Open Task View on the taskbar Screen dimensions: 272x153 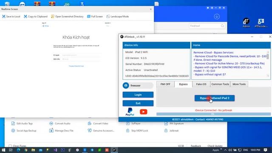11,150
